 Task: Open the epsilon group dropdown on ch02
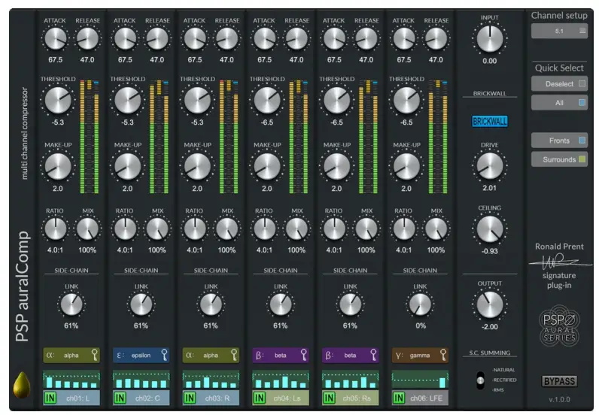coord(141,355)
